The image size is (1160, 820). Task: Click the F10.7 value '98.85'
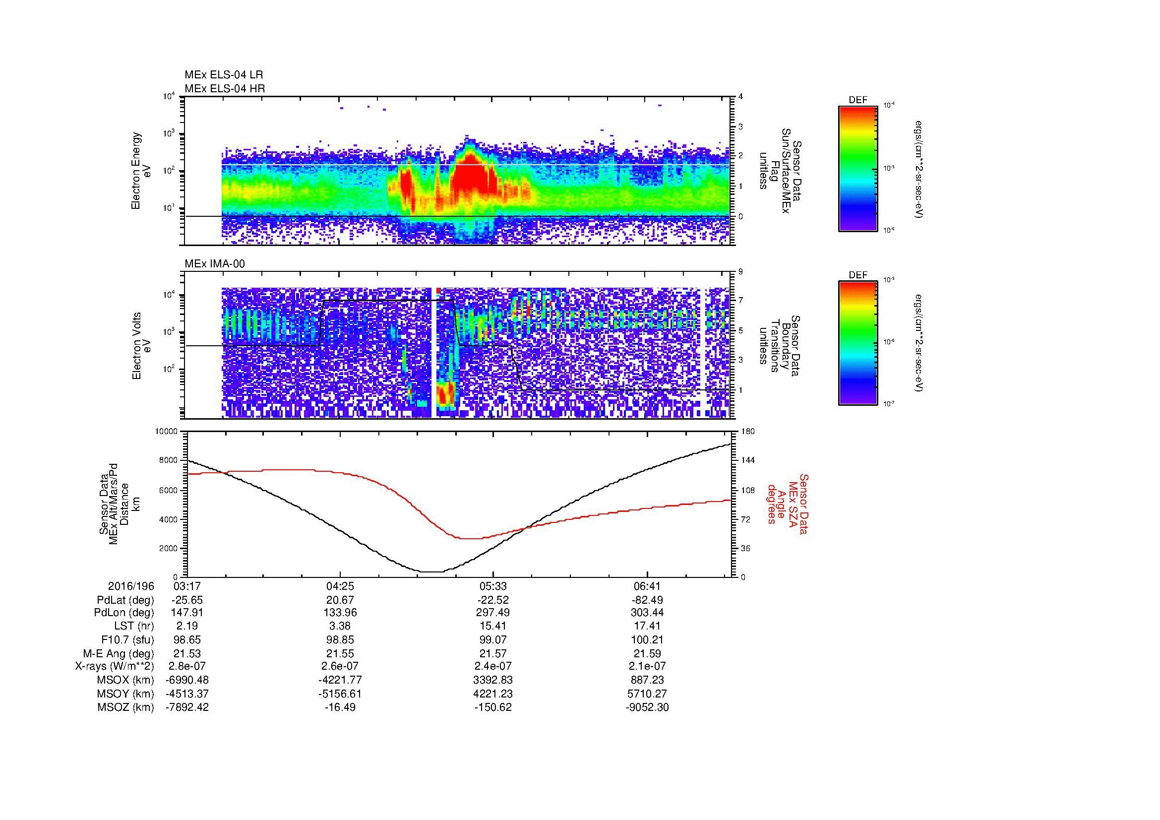(x=341, y=639)
